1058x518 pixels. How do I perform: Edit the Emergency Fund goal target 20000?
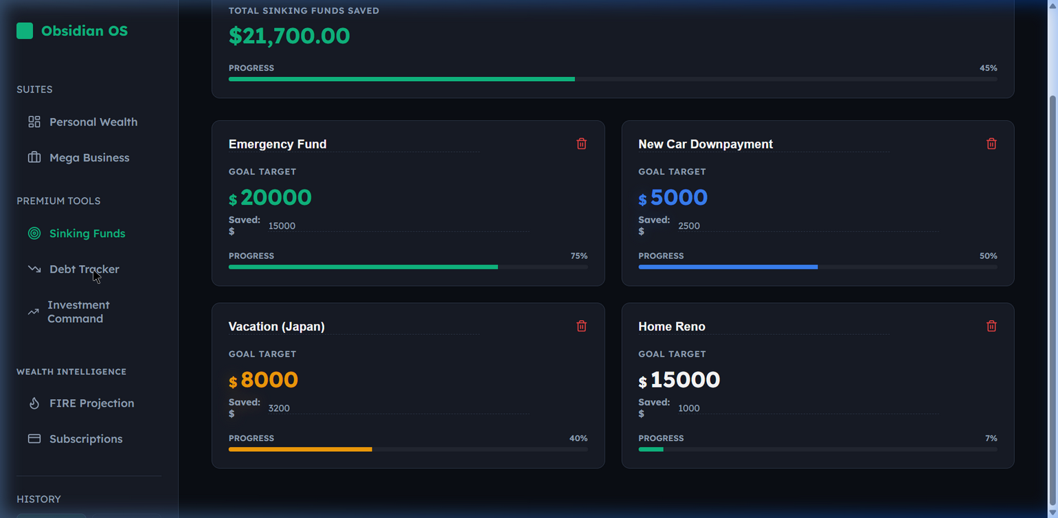(x=276, y=198)
